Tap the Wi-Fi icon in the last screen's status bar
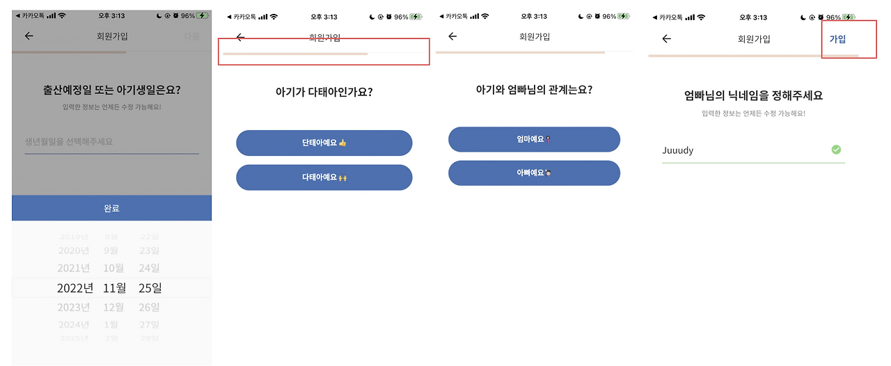Image resolution: width=891 pixels, height=366 pixels. [x=703, y=17]
